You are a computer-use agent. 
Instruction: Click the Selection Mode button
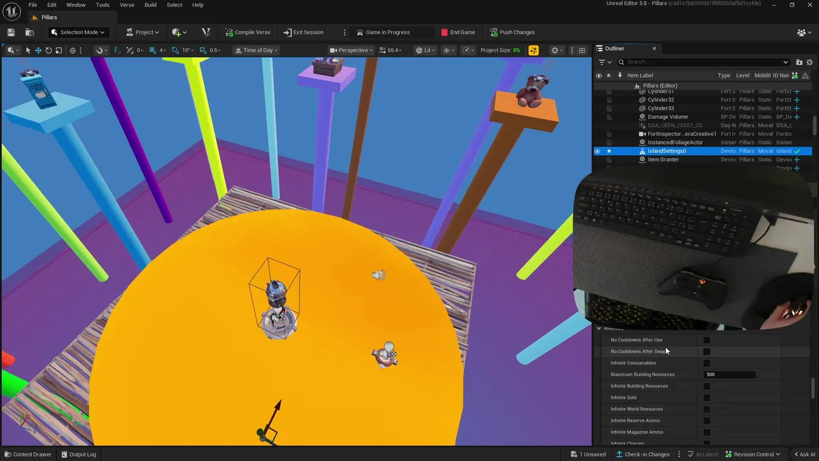pos(77,32)
